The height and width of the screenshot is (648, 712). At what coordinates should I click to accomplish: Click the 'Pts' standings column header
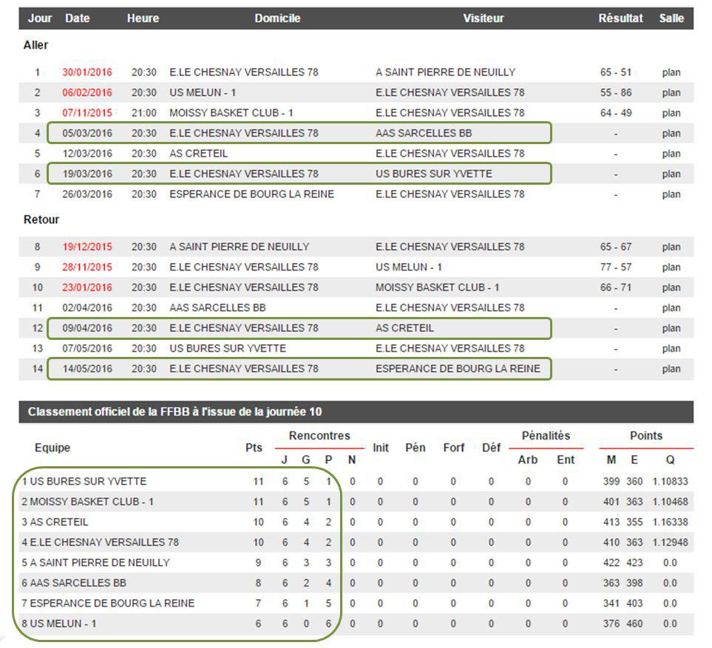click(254, 448)
